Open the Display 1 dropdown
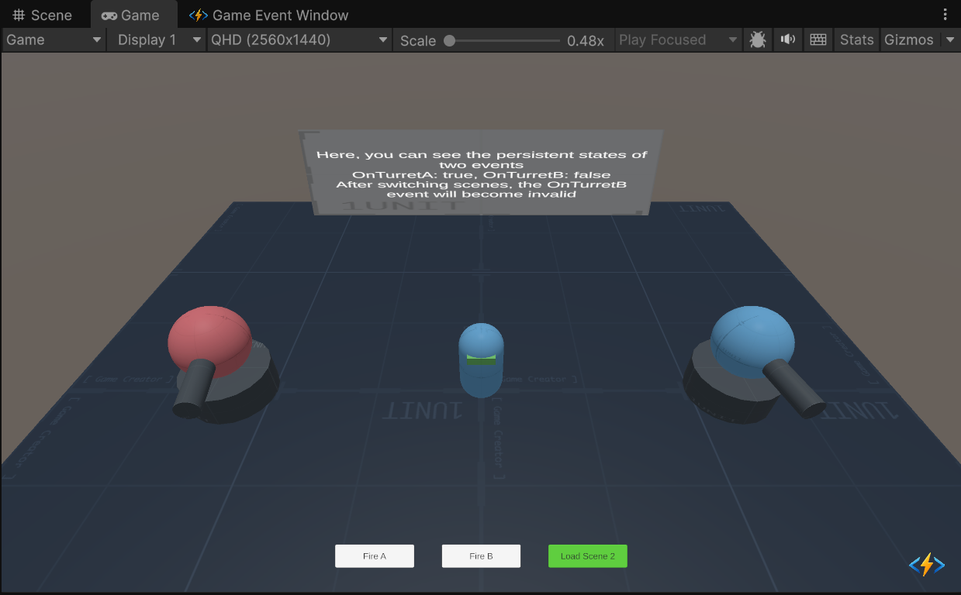The width and height of the screenshot is (961, 595). pos(156,40)
